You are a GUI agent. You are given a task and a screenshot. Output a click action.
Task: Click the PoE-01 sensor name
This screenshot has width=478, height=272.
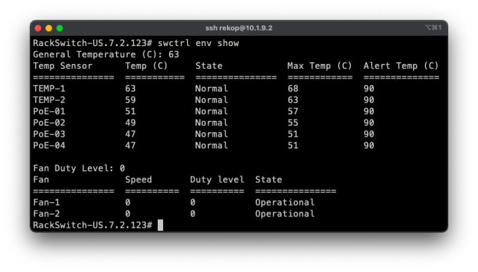click(x=49, y=111)
